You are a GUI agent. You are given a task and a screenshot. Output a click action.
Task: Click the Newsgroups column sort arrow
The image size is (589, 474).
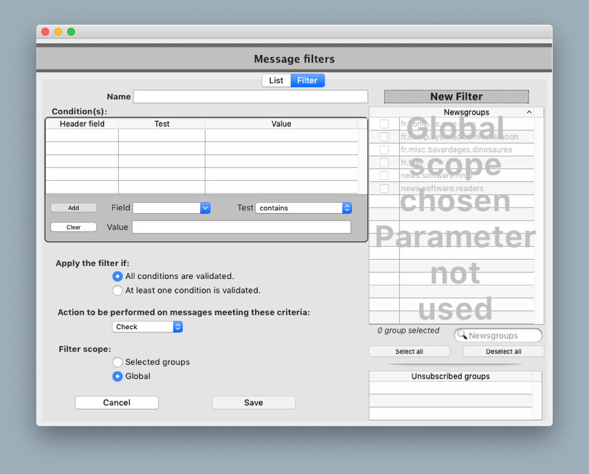pyautogui.click(x=529, y=112)
